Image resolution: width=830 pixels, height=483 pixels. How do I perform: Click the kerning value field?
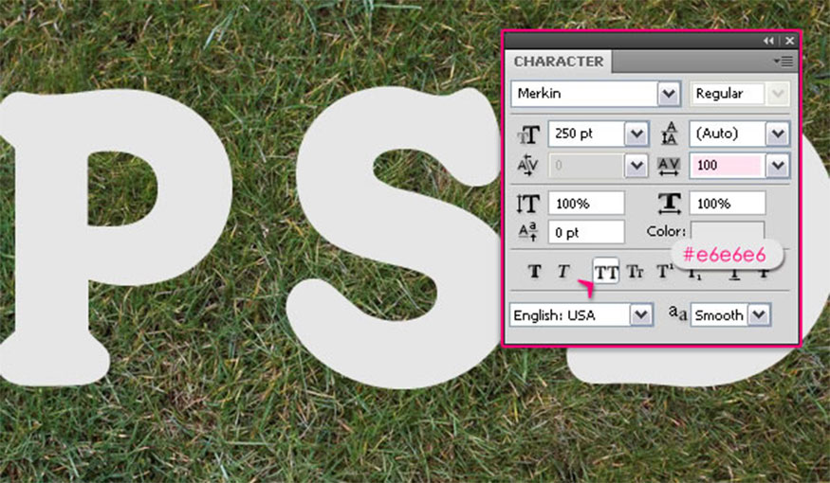[587, 166]
